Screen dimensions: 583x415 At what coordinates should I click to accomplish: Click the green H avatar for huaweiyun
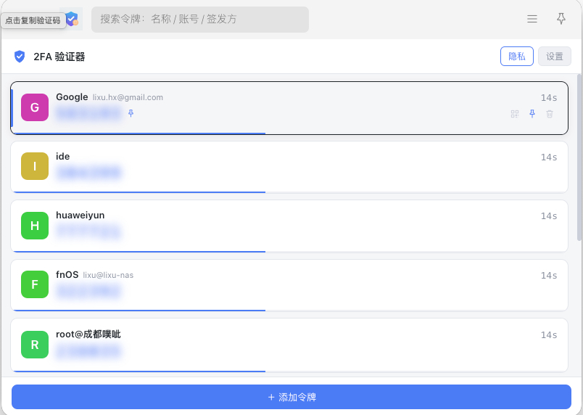pyautogui.click(x=35, y=226)
